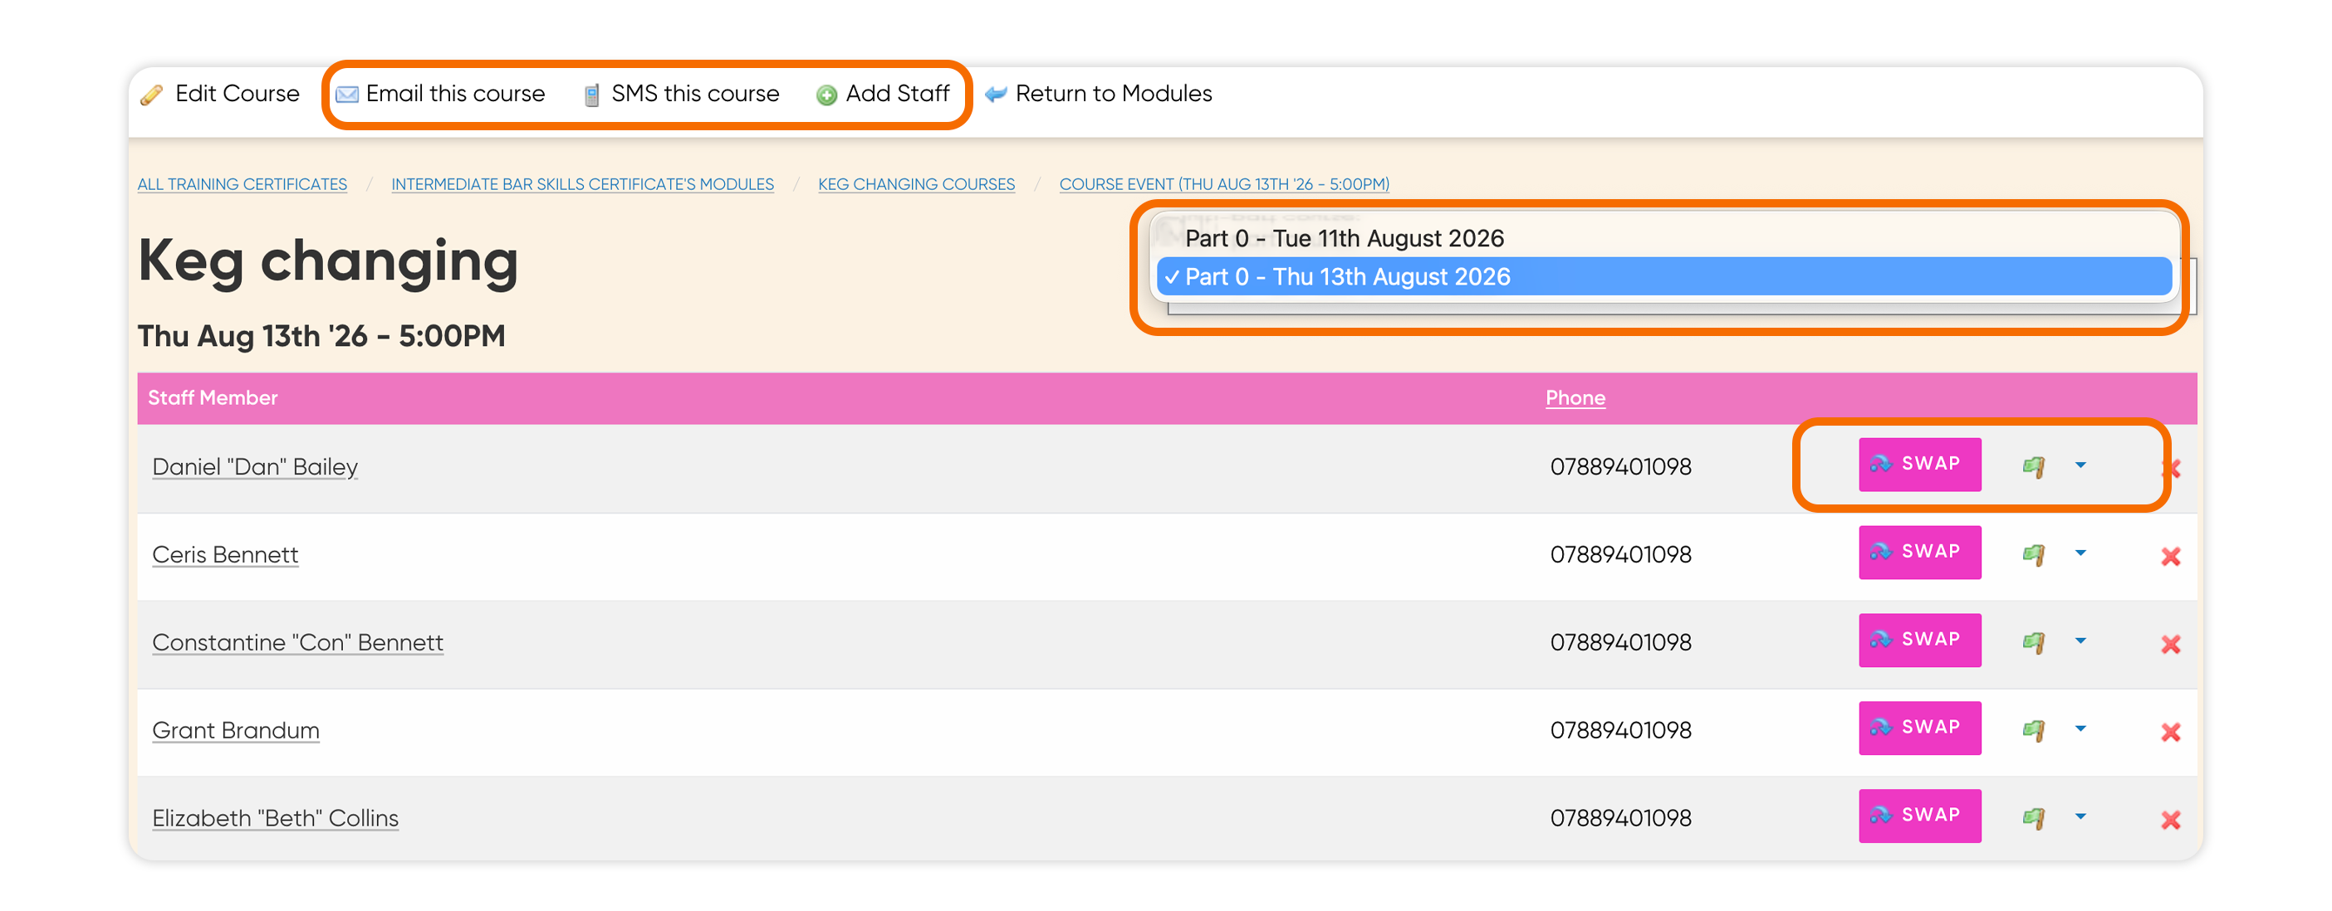Screen dimensions: 2332x911
Task: Swap Constantine Bennett with the SWAP button
Action: [1919, 640]
